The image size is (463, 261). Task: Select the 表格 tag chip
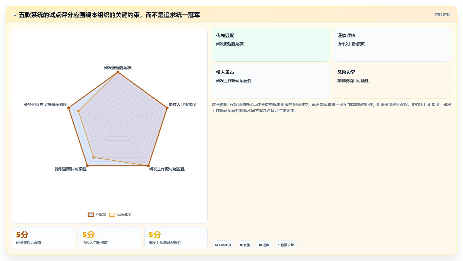point(245,245)
